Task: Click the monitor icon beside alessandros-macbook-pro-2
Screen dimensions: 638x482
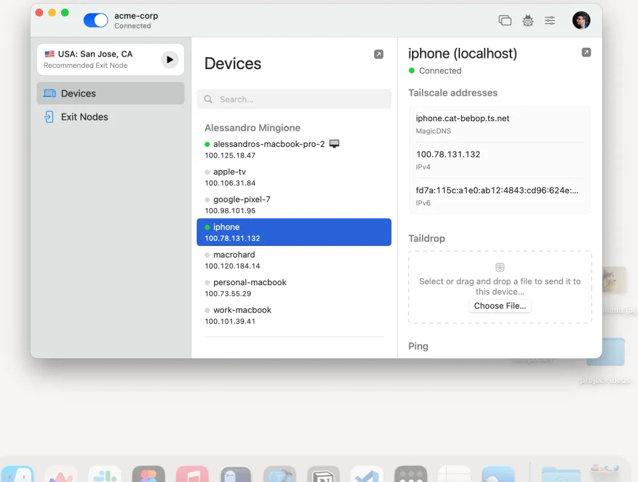Action: (x=334, y=144)
